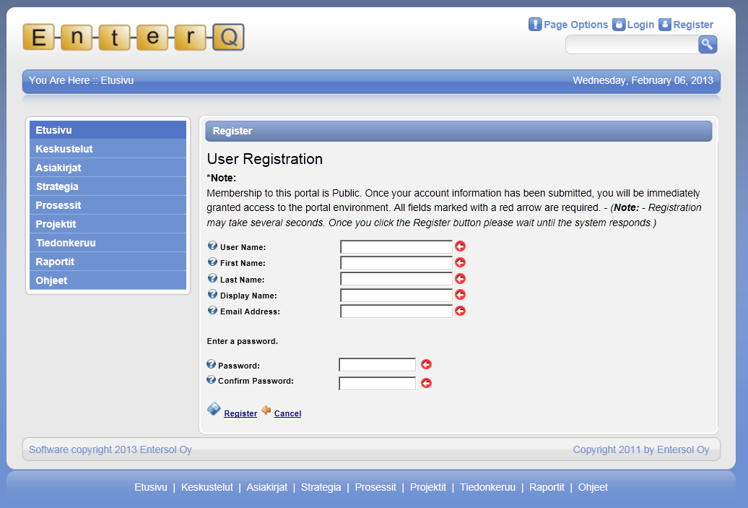Open help icon beside Email Address
This screenshot has height=508, width=748.
(212, 310)
